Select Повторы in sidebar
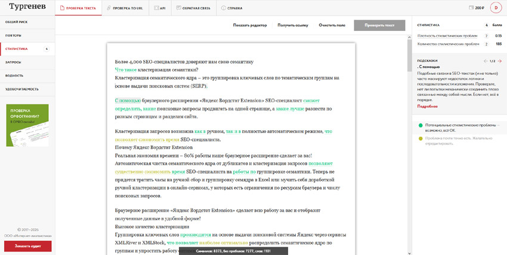Viewport: 507px width, 255px height. click(27, 36)
